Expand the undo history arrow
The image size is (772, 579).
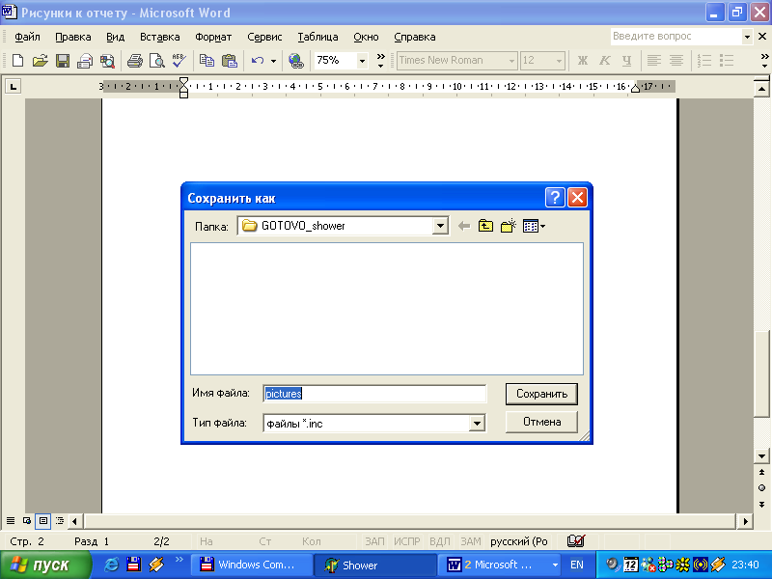[x=273, y=61]
